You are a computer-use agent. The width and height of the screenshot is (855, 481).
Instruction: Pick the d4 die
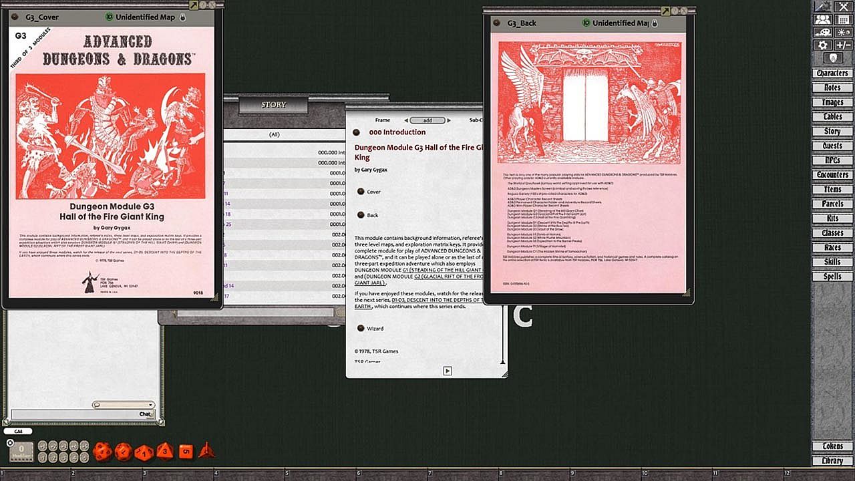click(206, 450)
